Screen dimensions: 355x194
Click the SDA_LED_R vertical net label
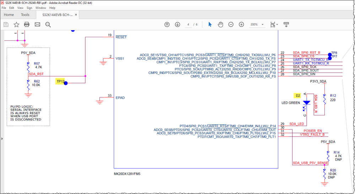(316, 104)
